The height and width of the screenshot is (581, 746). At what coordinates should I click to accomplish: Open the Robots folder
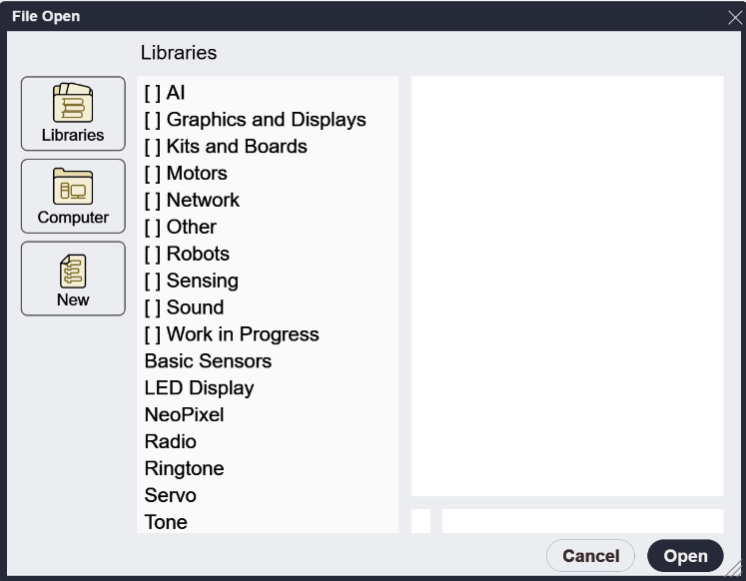187,254
